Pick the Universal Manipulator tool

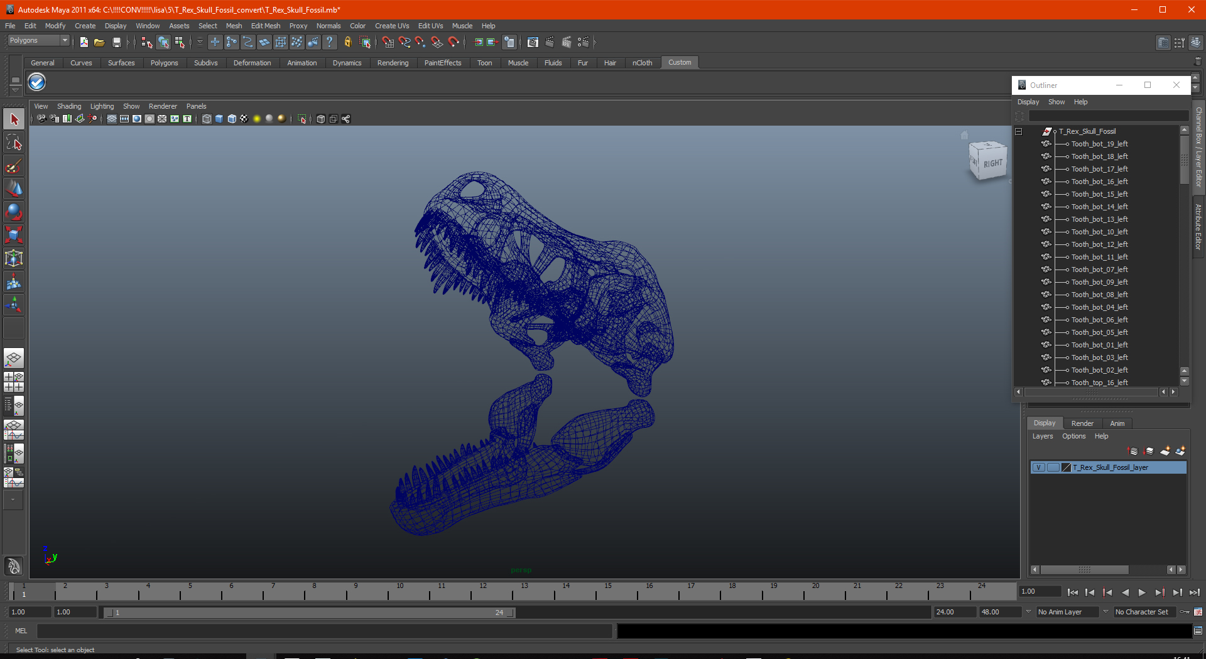click(14, 259)
